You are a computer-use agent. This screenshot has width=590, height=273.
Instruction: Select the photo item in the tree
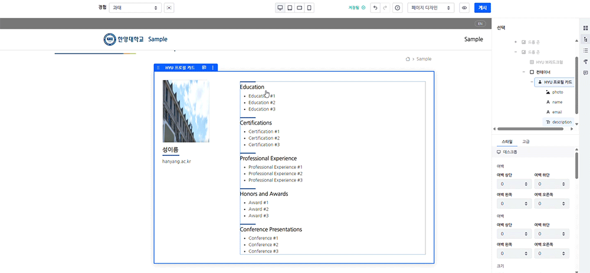[558, 92]
